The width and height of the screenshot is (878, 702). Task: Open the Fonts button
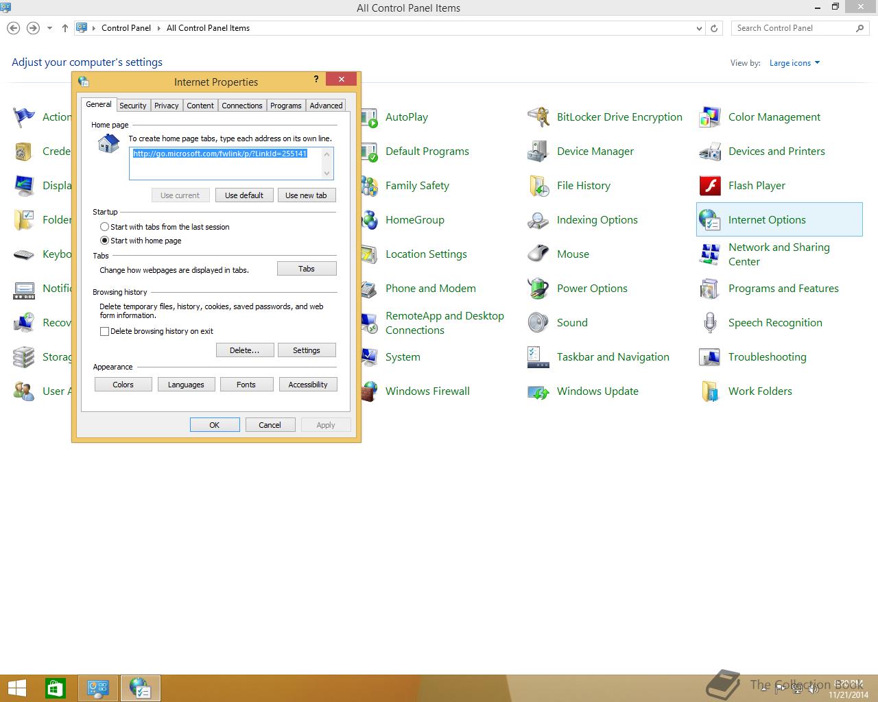pos(246,385)
